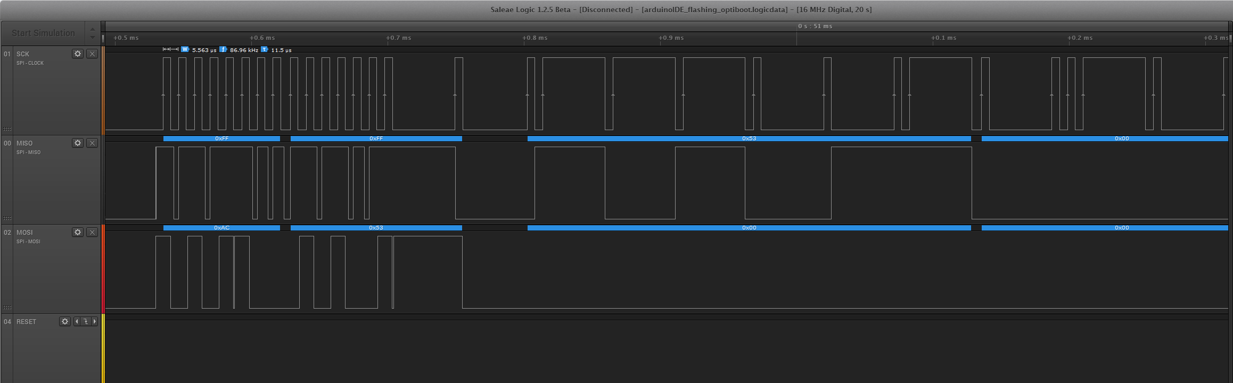Click the 86.96 kHz frequency value
The image size is (1233, 383).
(x=244, y=50)
